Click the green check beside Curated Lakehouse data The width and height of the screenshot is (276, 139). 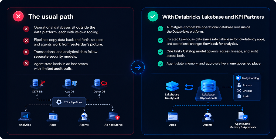[x=160, y=40]
